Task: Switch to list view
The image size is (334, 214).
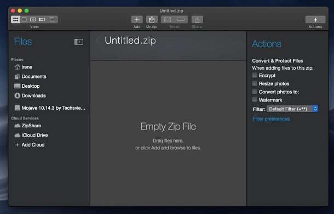Action: pyautogui.click(x=24, y=19)
